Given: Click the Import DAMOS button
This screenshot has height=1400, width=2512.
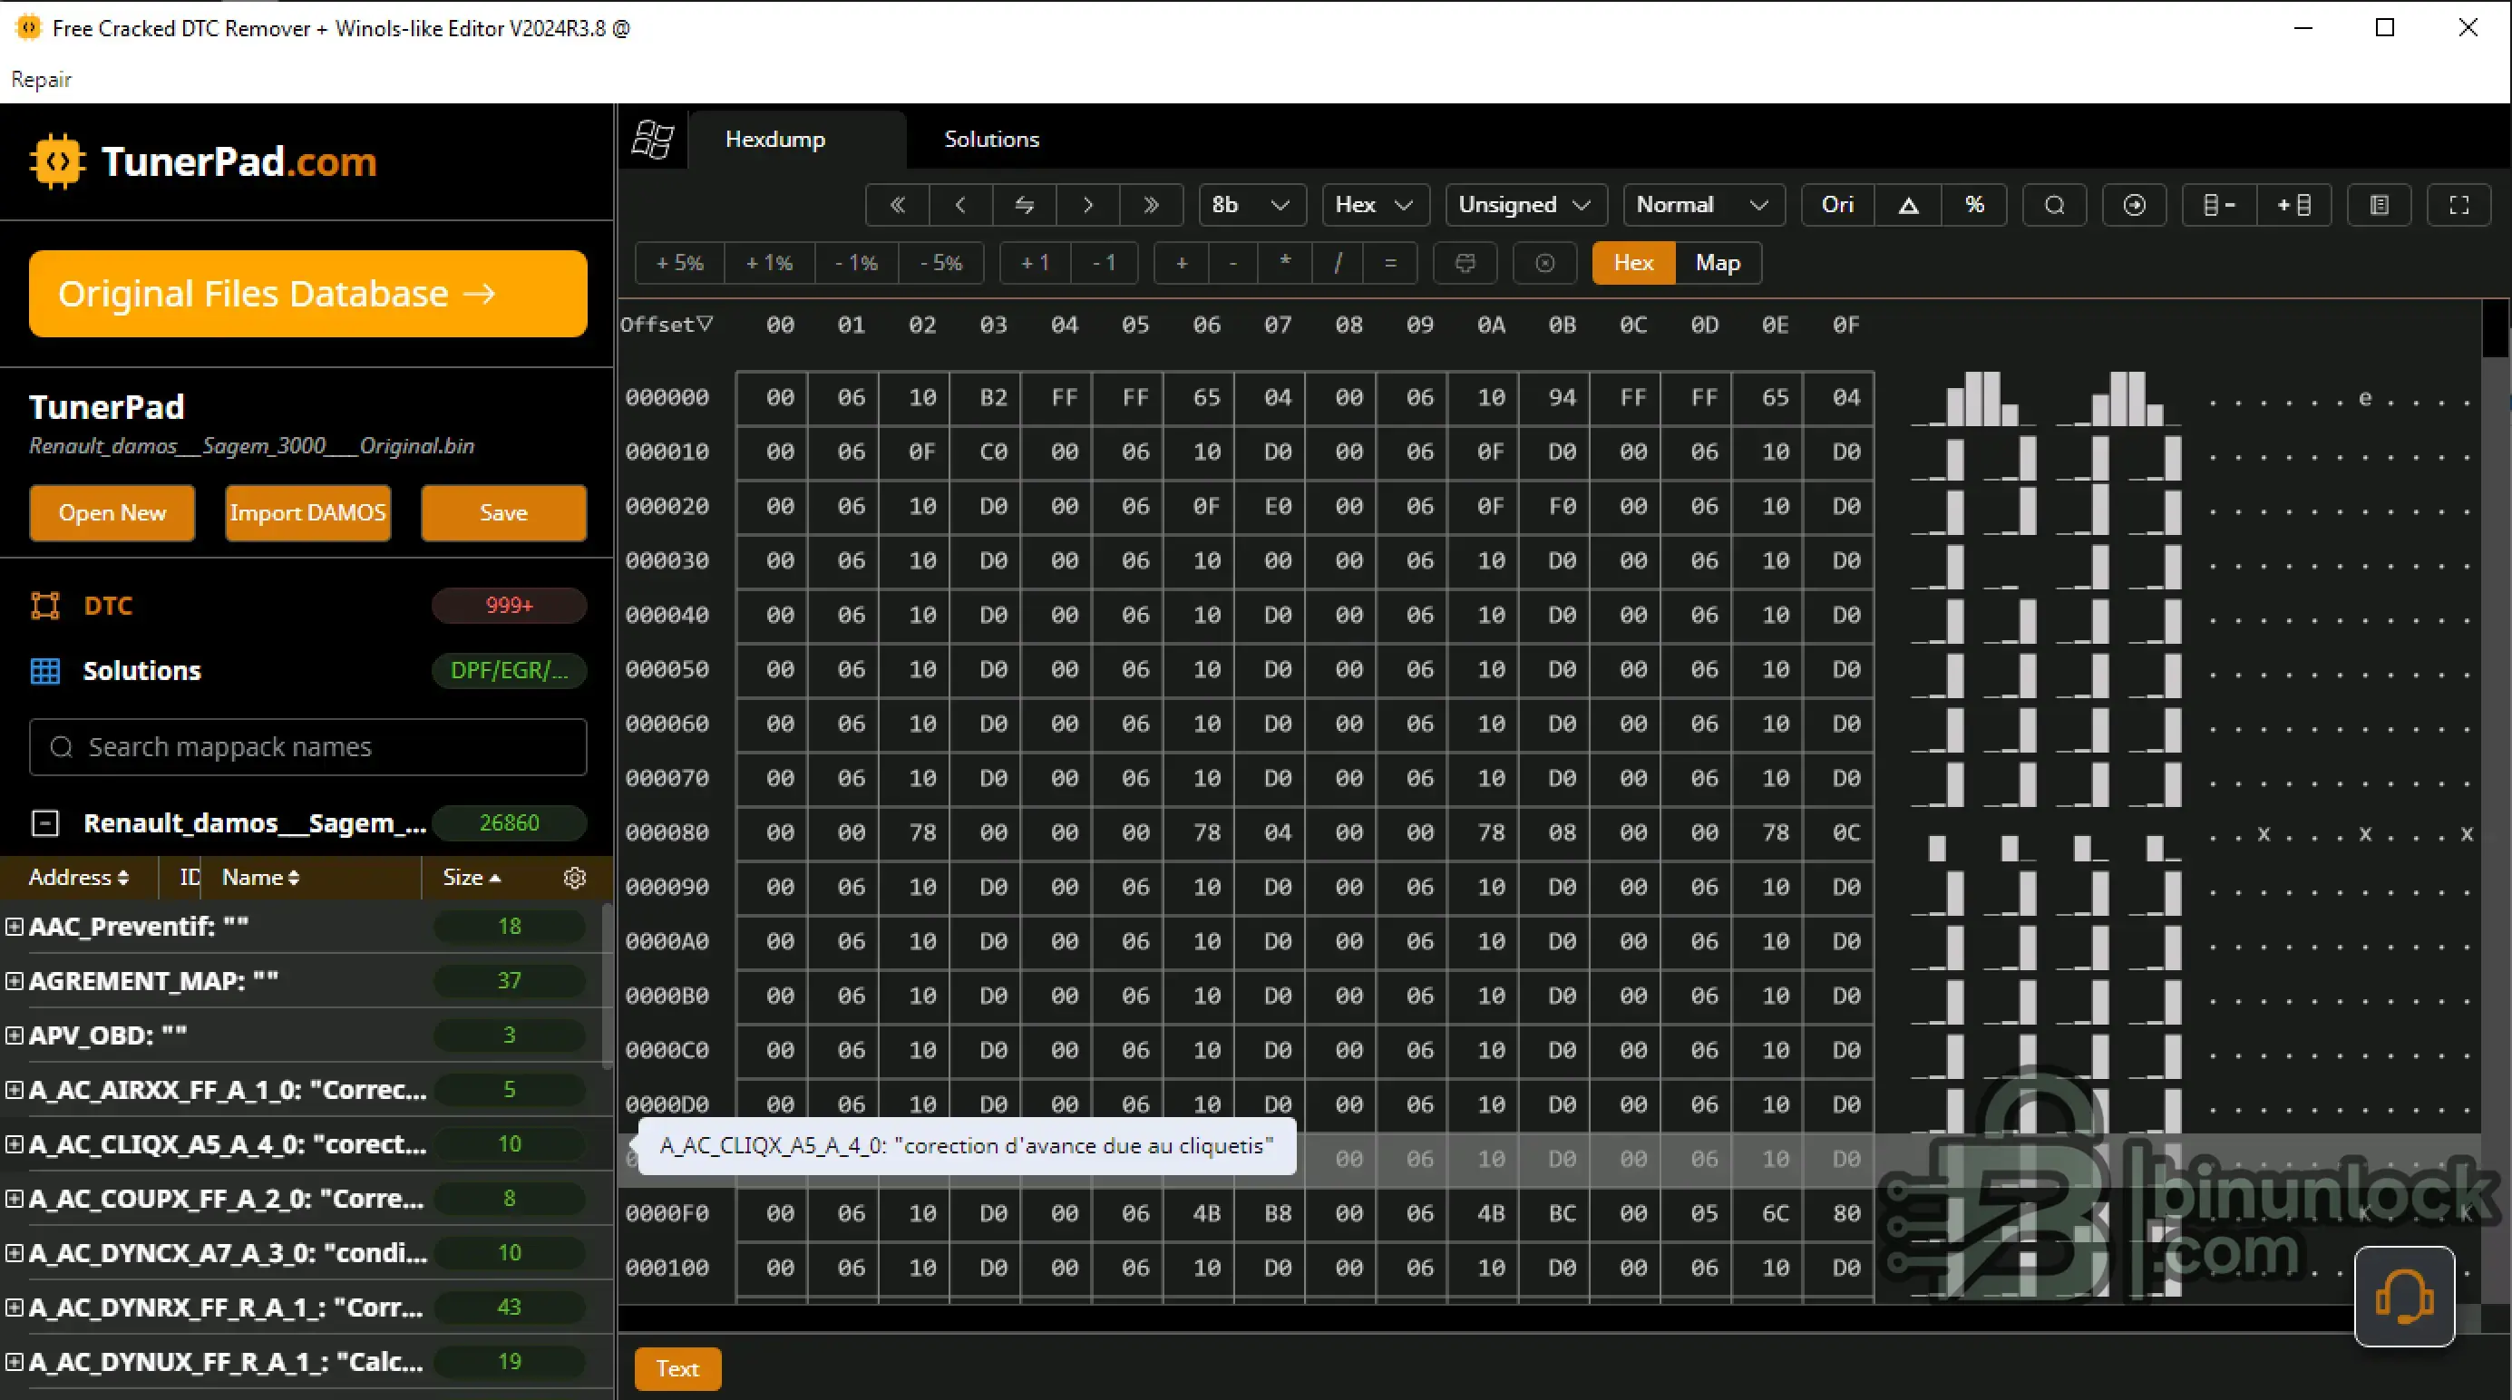Looking at the screenshot, I should (308, 513).
